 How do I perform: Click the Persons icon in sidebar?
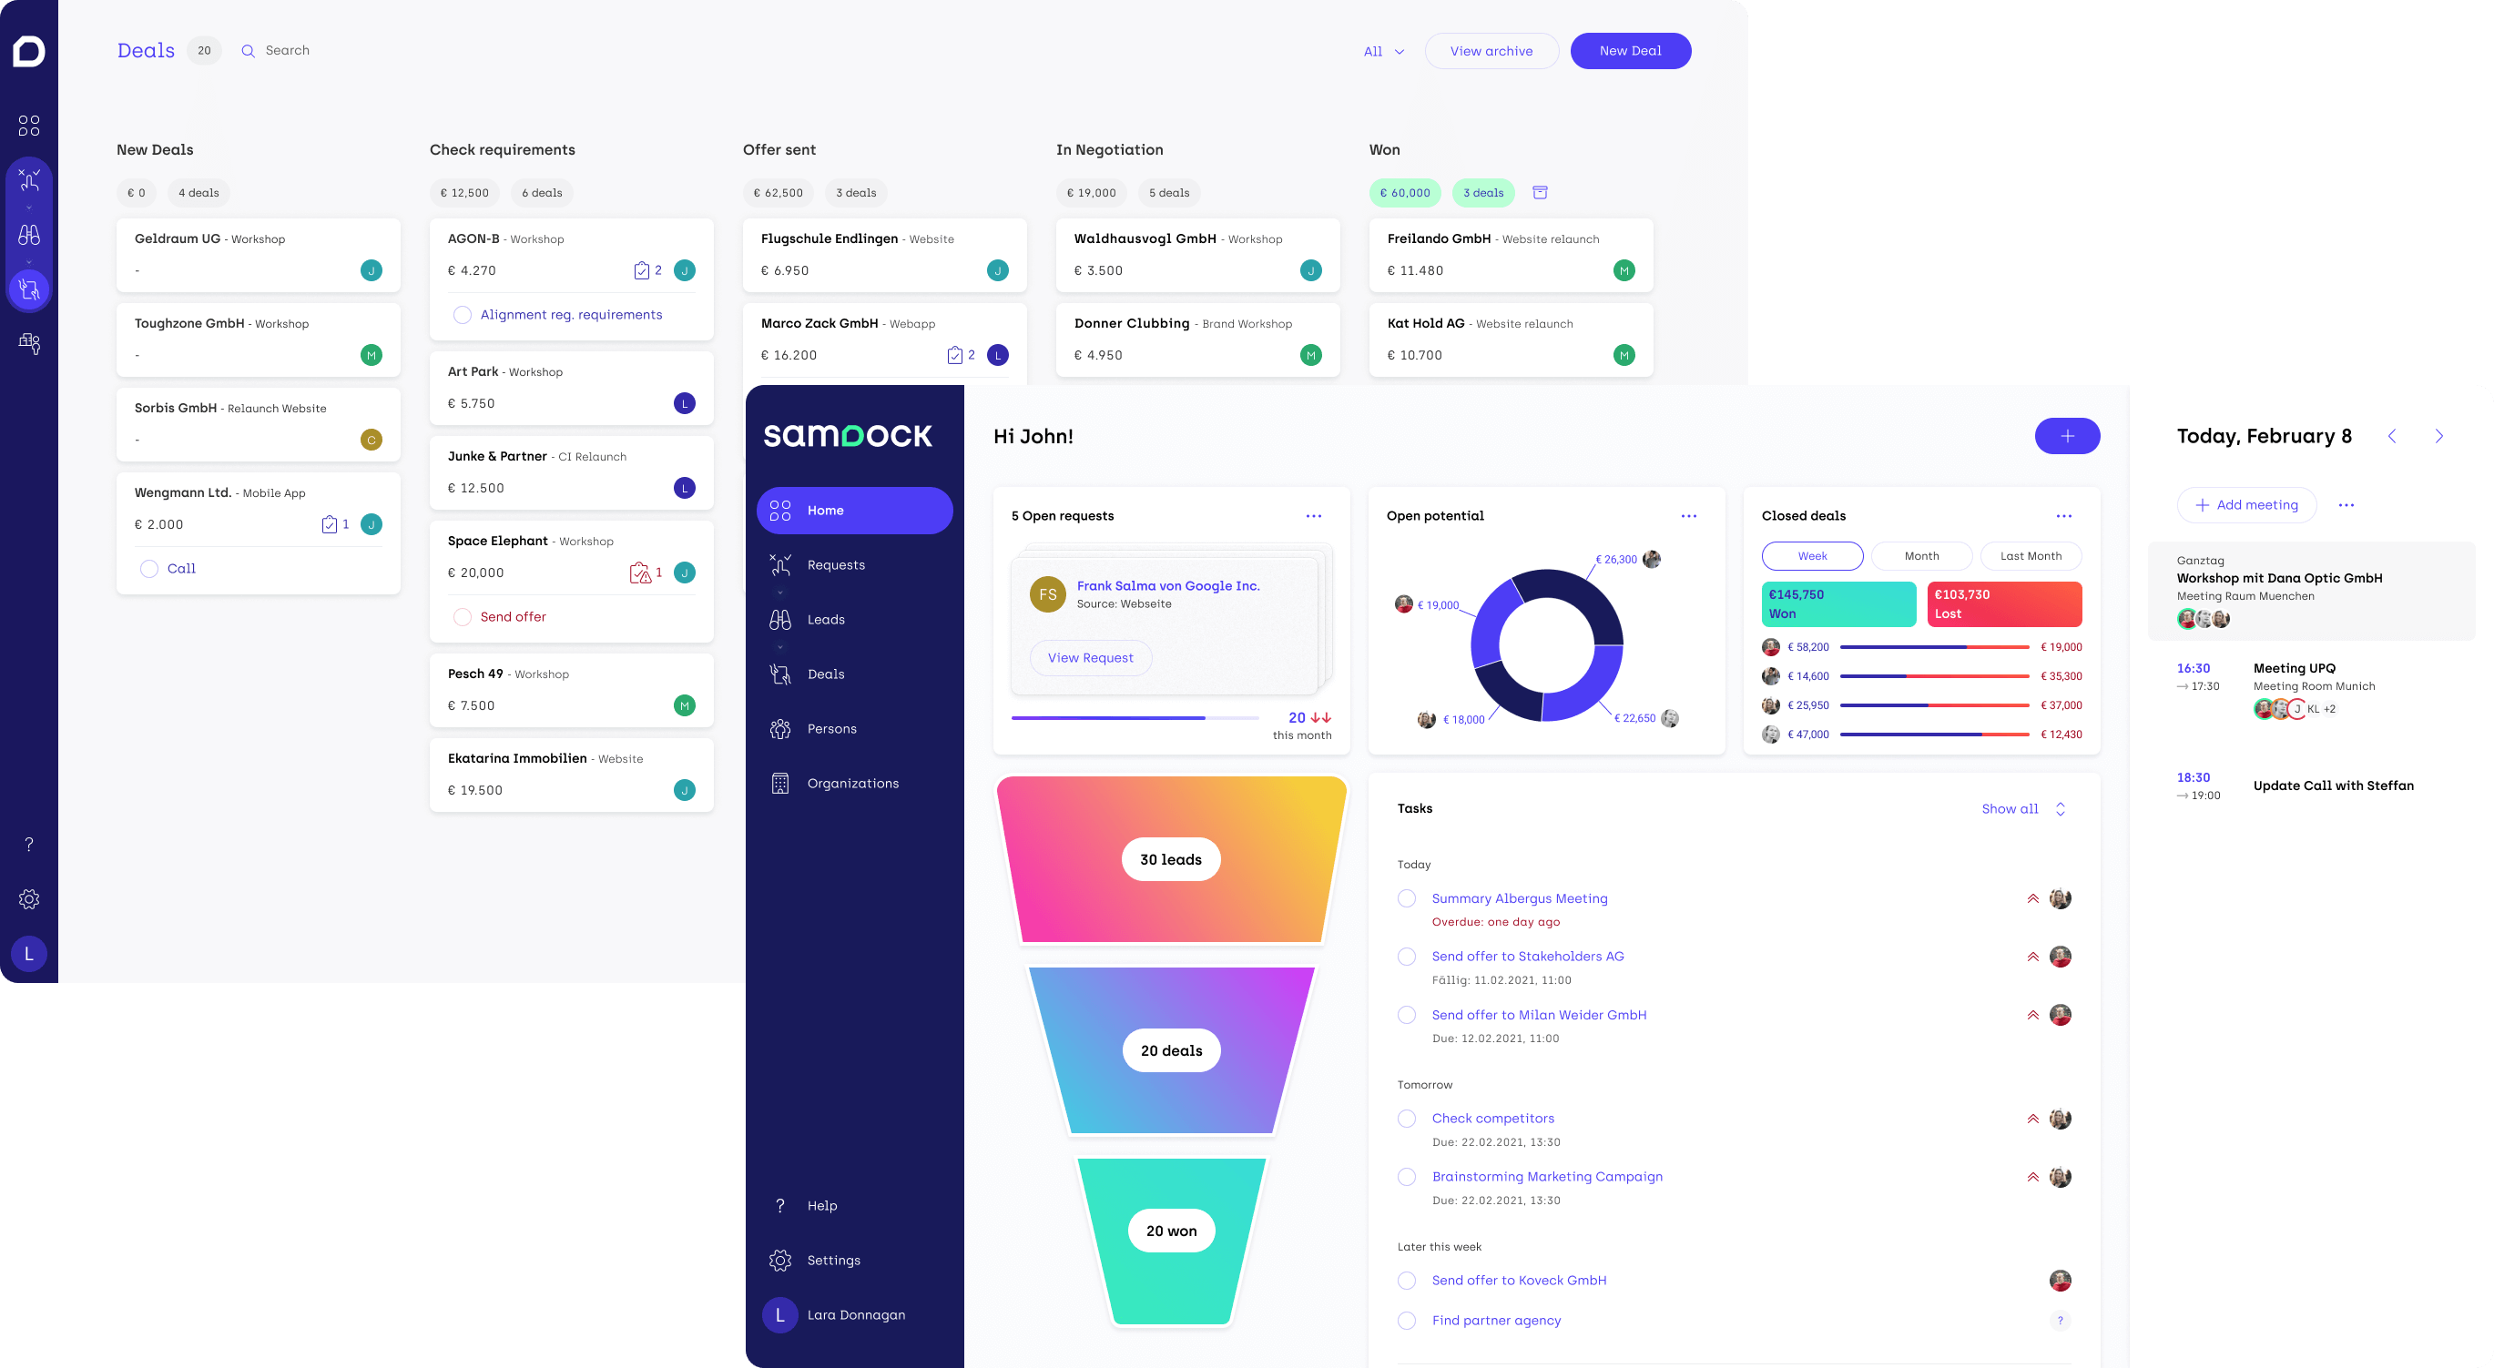pos(780,728)
